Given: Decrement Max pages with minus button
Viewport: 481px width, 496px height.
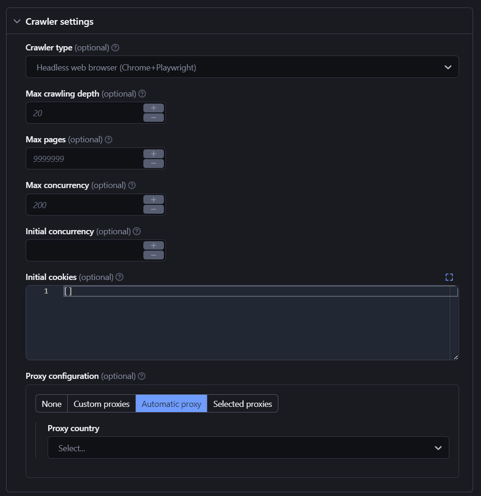Looking at the screenshot, I should pos(153,163).
